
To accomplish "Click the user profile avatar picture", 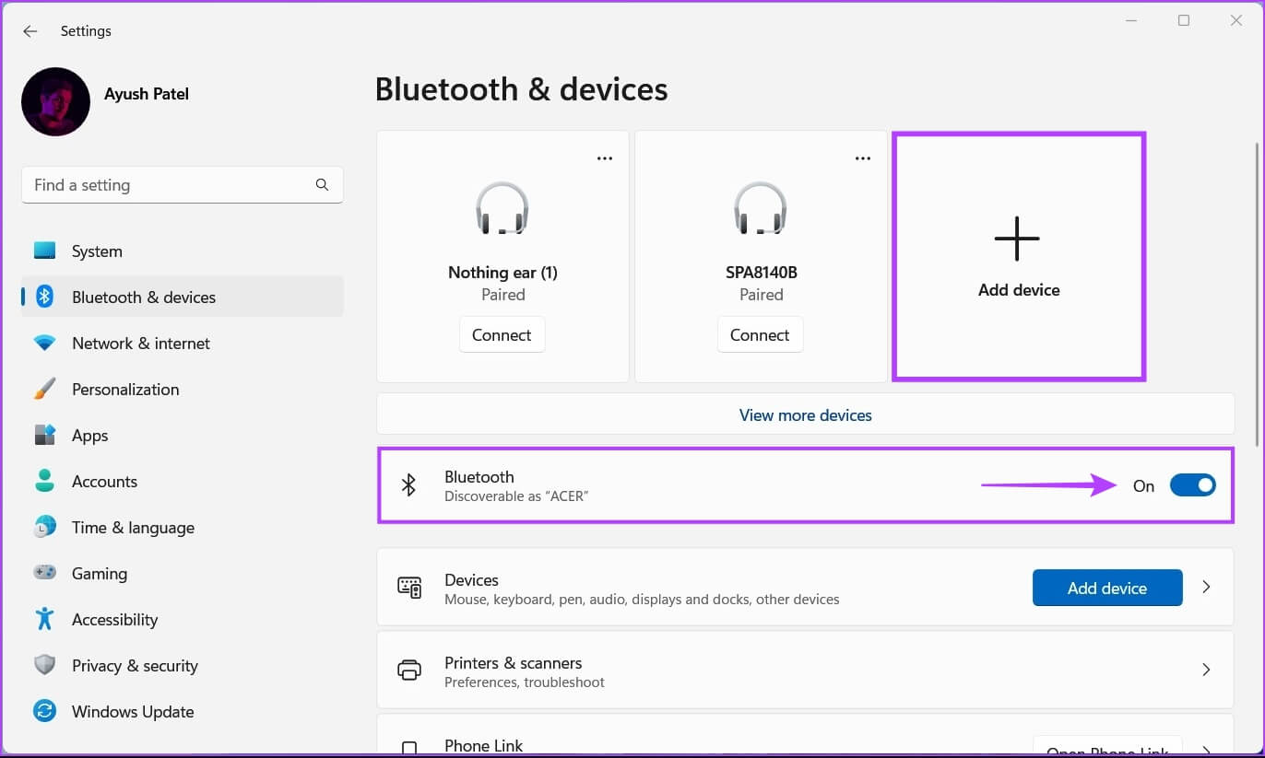I will coord(55,101).
